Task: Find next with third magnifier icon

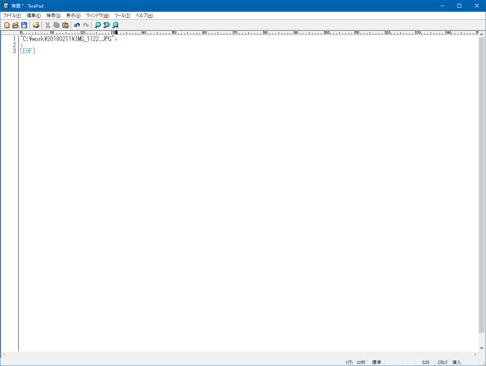Action: pyautogui.click(x=116, y=25)
